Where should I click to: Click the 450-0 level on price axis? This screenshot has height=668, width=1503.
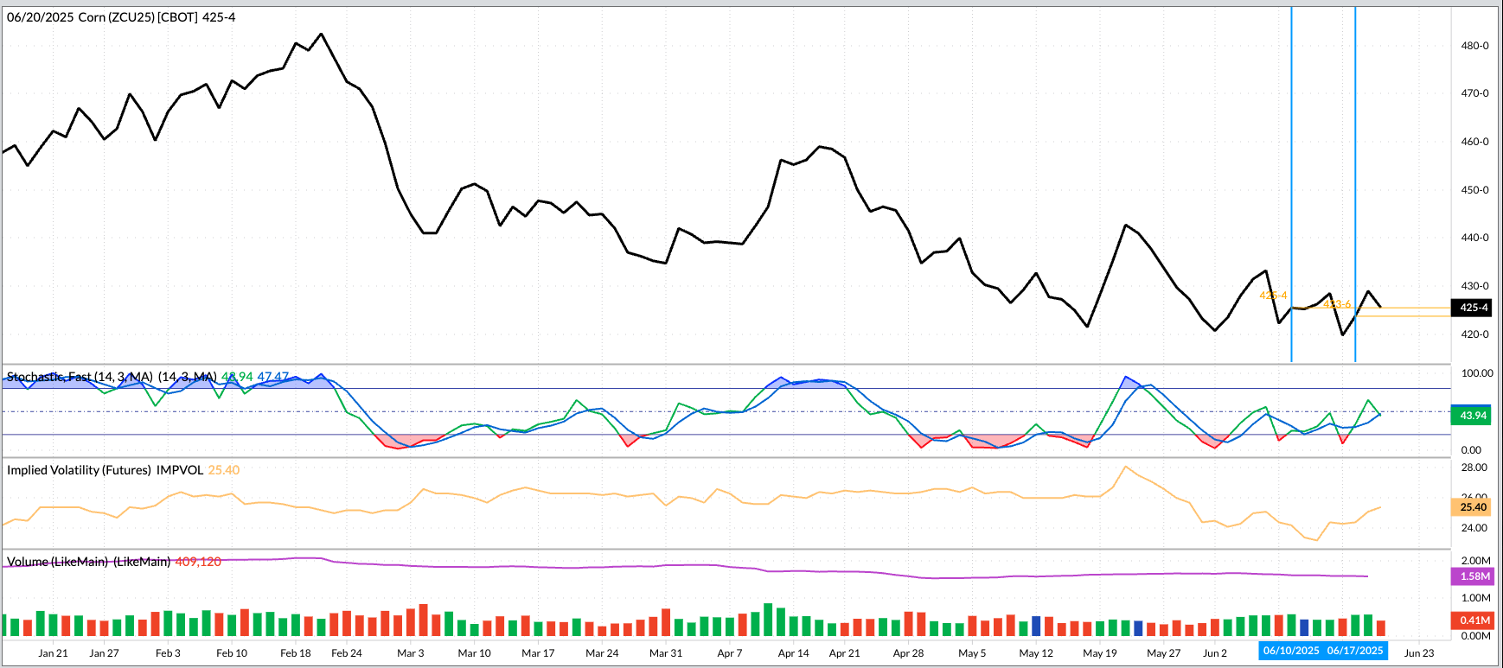[1474, 190]
